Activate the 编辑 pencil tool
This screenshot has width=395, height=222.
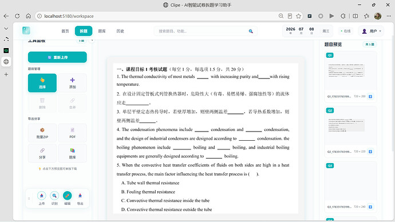pos(67,196)
